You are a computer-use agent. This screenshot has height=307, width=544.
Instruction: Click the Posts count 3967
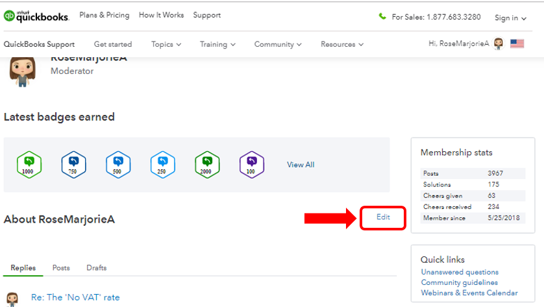[495, 173]
